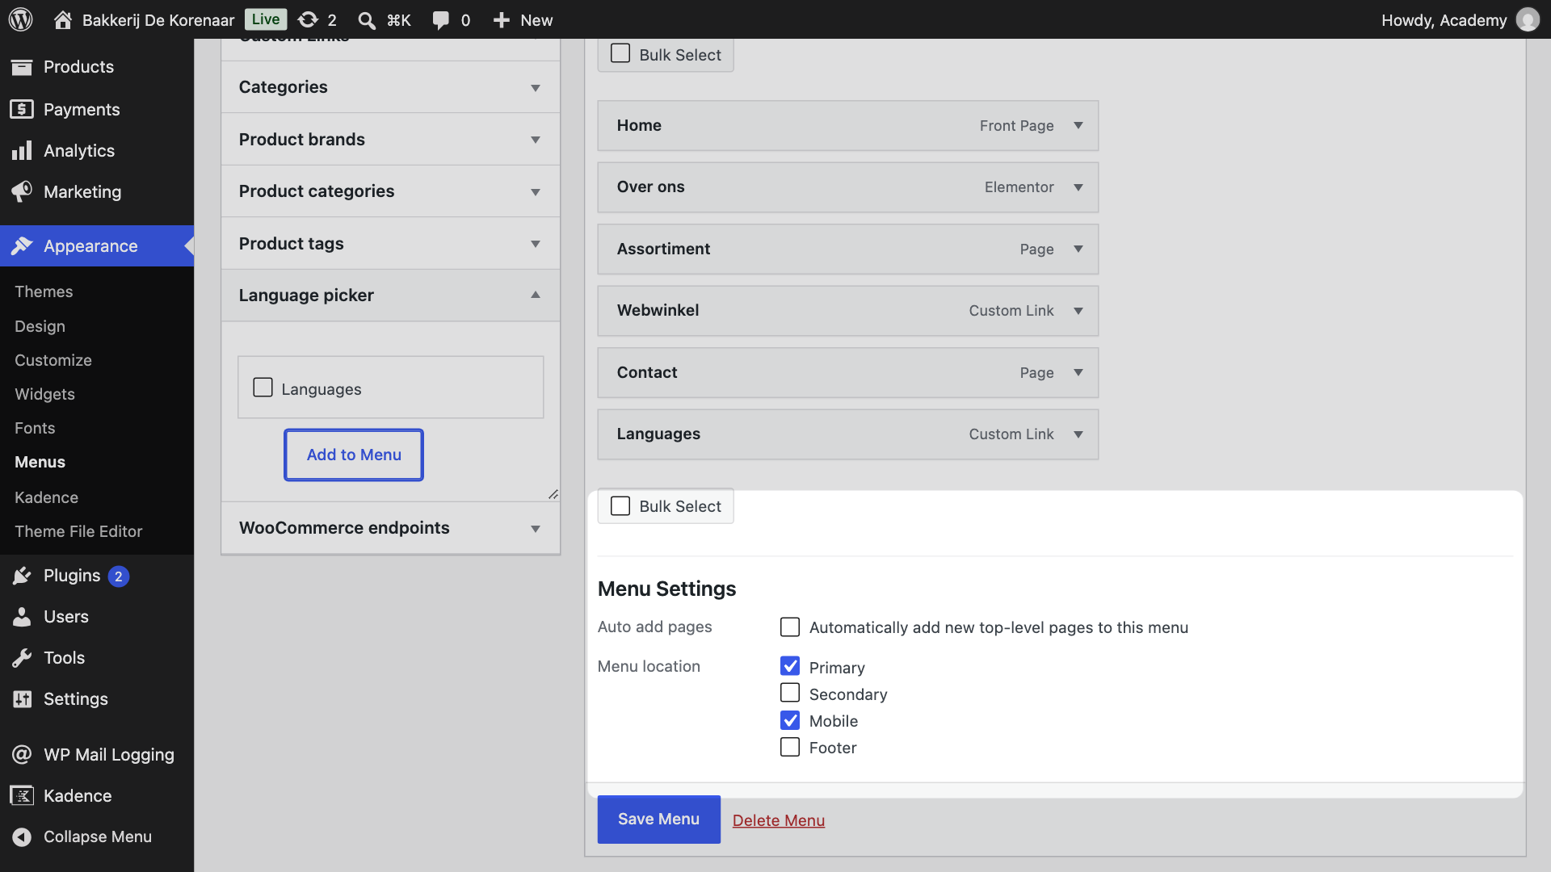Open the Themes submenu item
Screen dimensions: 1551x872
pyautogui.click(x=44, y=291)
